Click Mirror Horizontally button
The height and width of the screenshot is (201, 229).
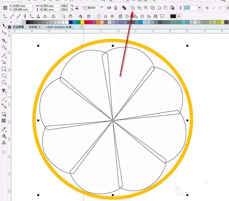click(109, 8)
